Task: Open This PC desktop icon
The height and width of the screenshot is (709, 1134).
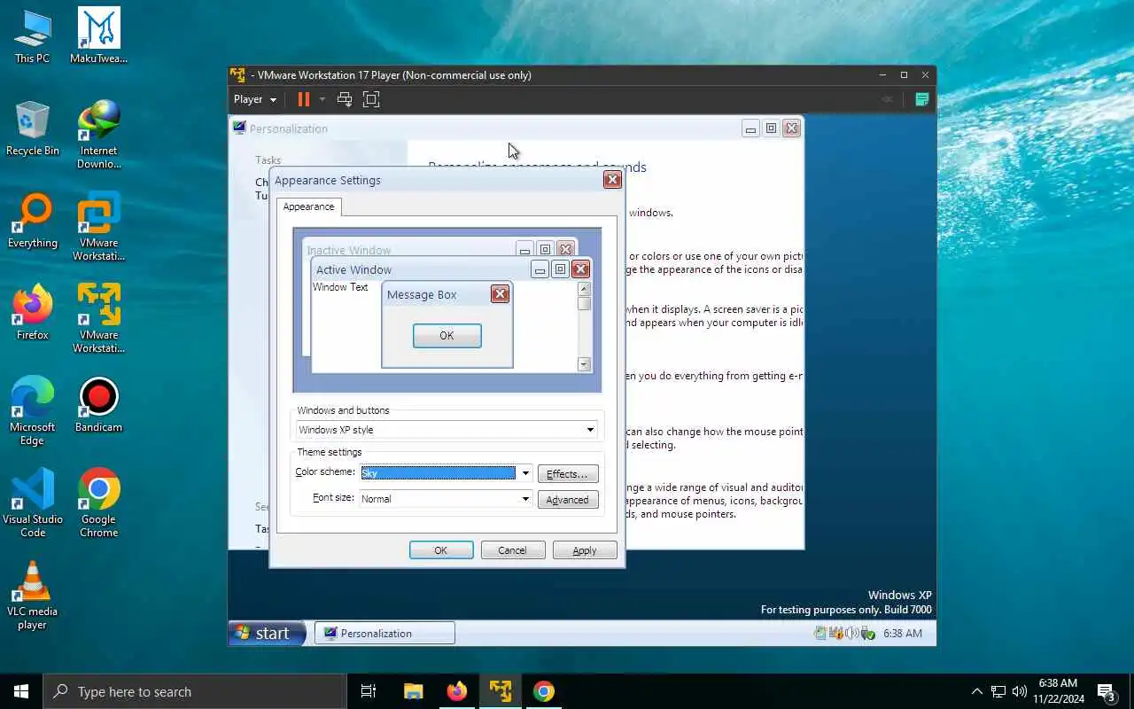Action: tap(33, 37)
